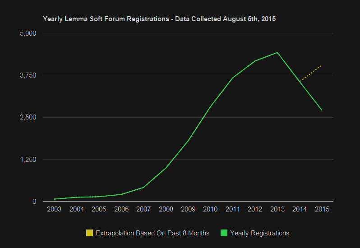Click the 2008 x-axis label
The height and width of the screenshot is (248, 360).
166,209
